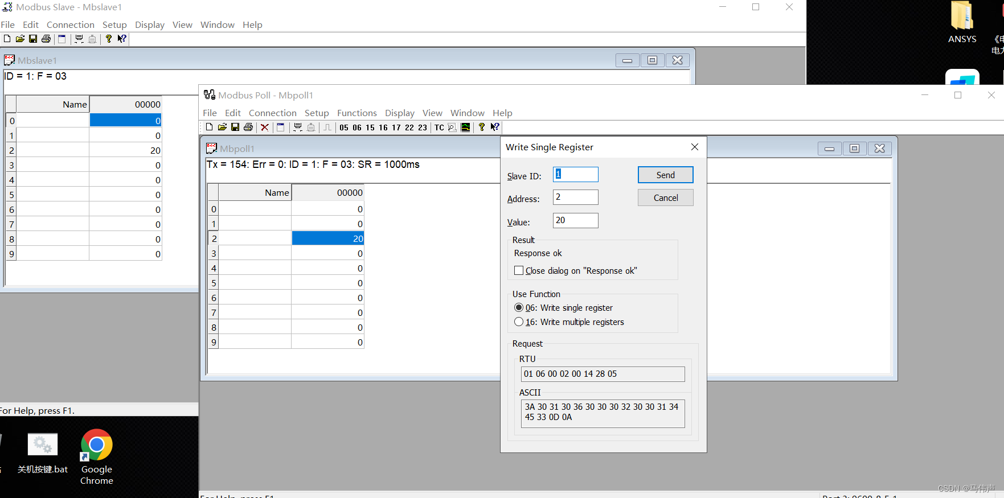Click Print icon in Modbus Poll toolbar
Image resolution: width=1004 pixels, height=498 pixels.
tap(248, 127)
